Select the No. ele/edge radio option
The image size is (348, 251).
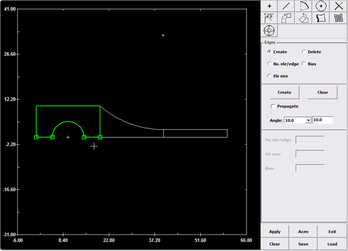270,64
